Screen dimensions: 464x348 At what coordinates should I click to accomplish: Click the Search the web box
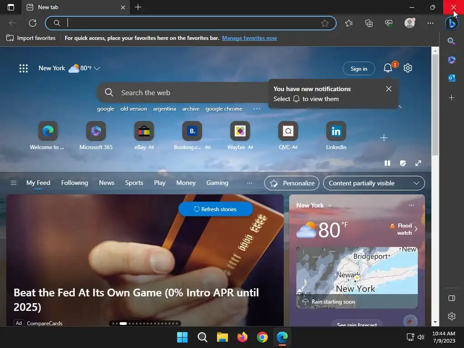pyautogui.click(x=184, y=92)
